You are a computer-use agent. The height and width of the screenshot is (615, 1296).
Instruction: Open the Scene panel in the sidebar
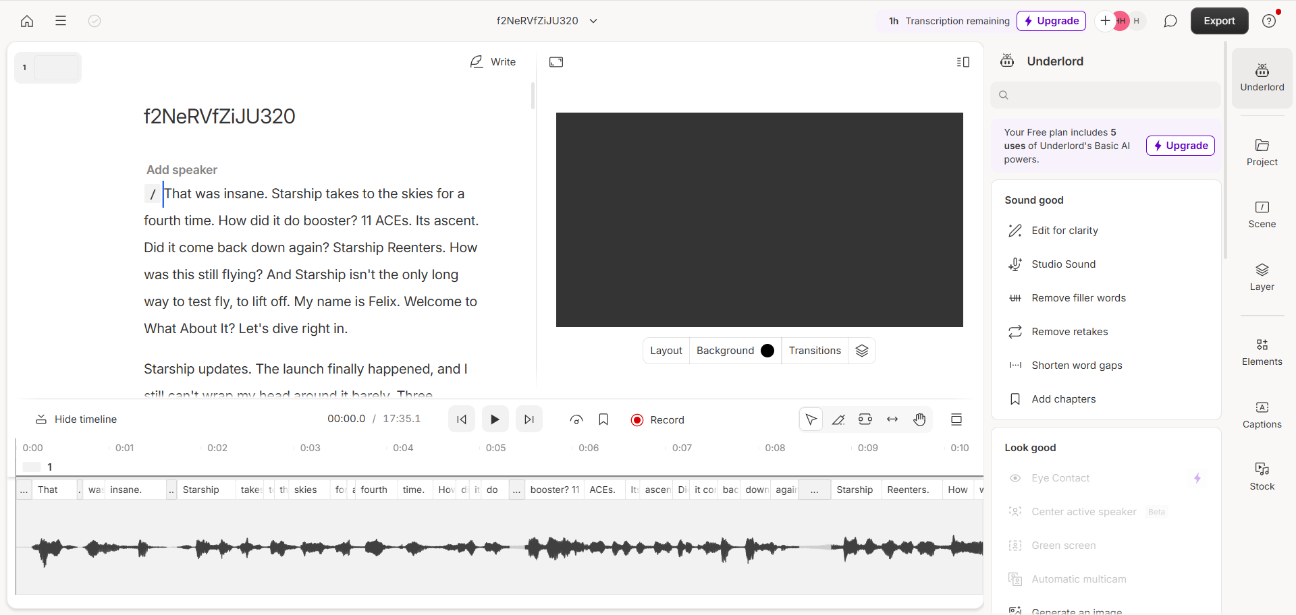coord(1262,214)
